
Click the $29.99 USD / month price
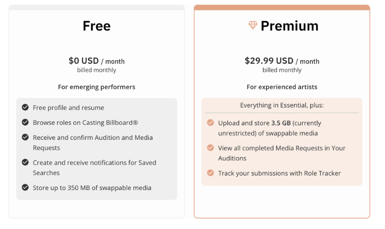(282, 61)
